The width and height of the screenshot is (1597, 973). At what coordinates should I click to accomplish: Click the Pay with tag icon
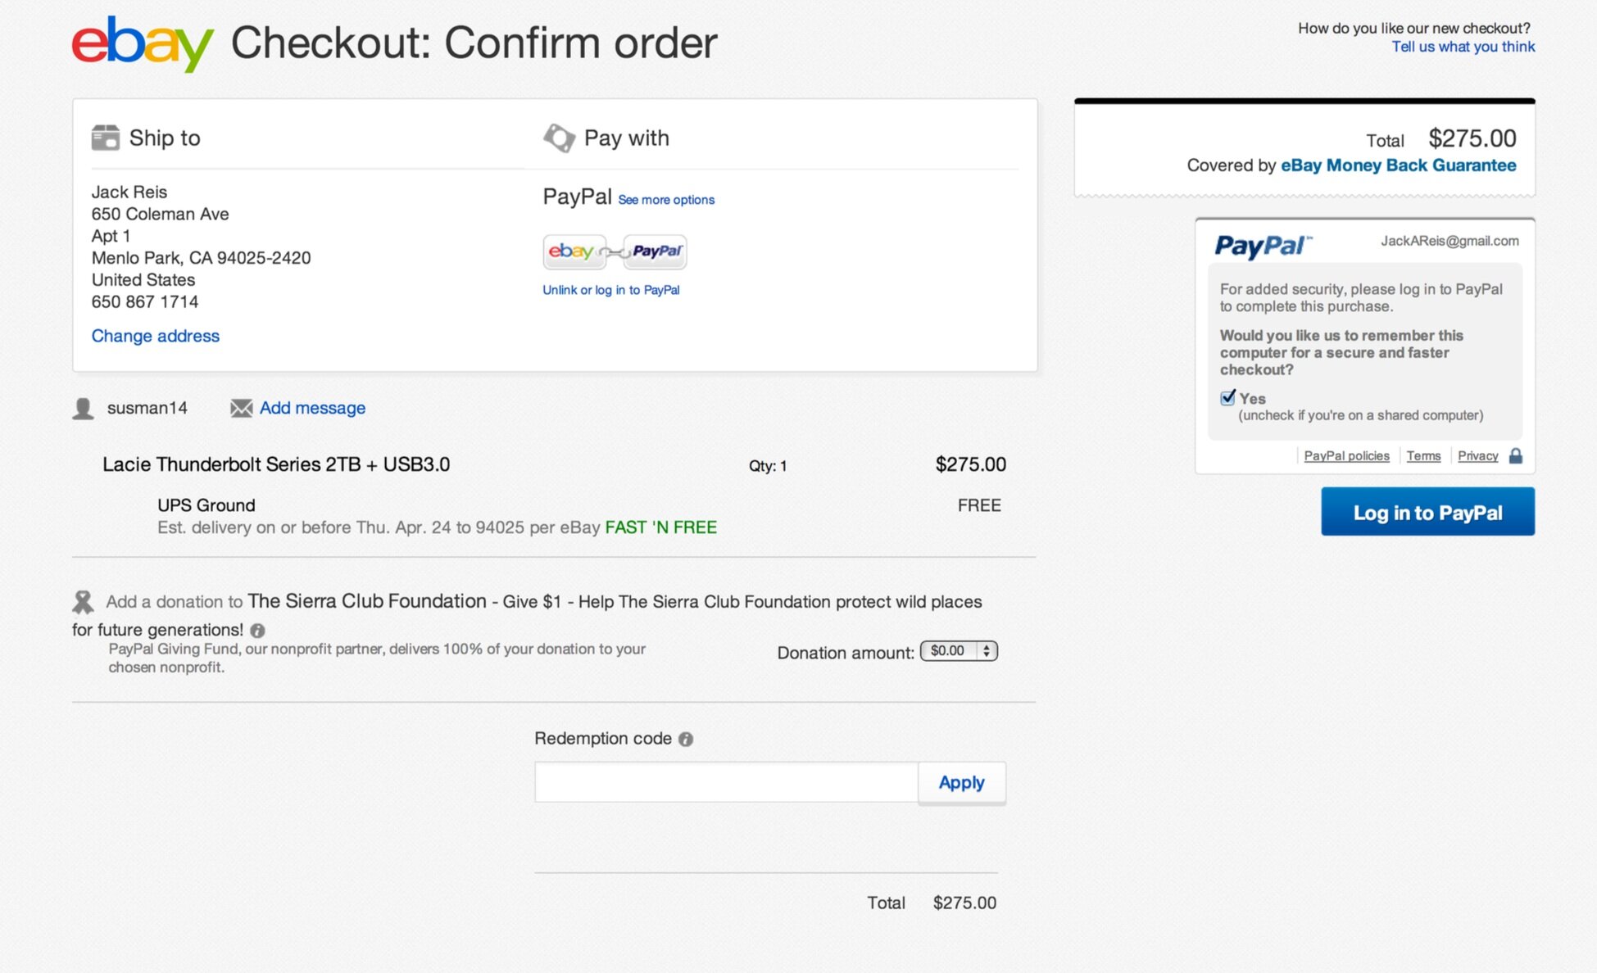pos(559,138)
